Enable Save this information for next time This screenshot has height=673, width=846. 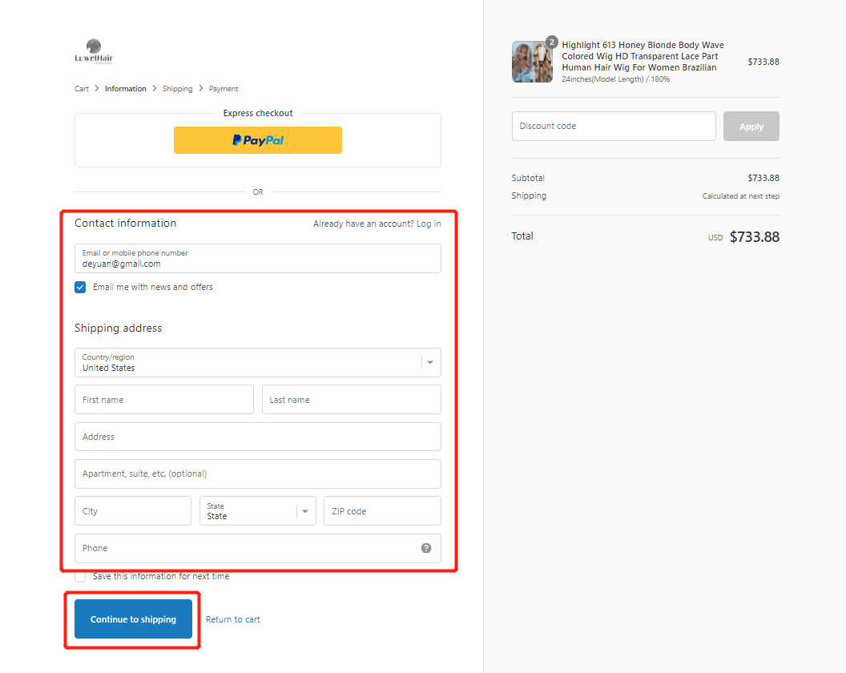click(x=80, y=576)
